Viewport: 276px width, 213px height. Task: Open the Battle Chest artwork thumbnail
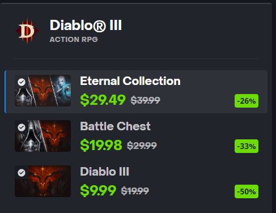tap(43, 136)
